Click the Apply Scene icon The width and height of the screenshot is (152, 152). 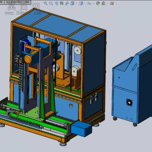103,3
